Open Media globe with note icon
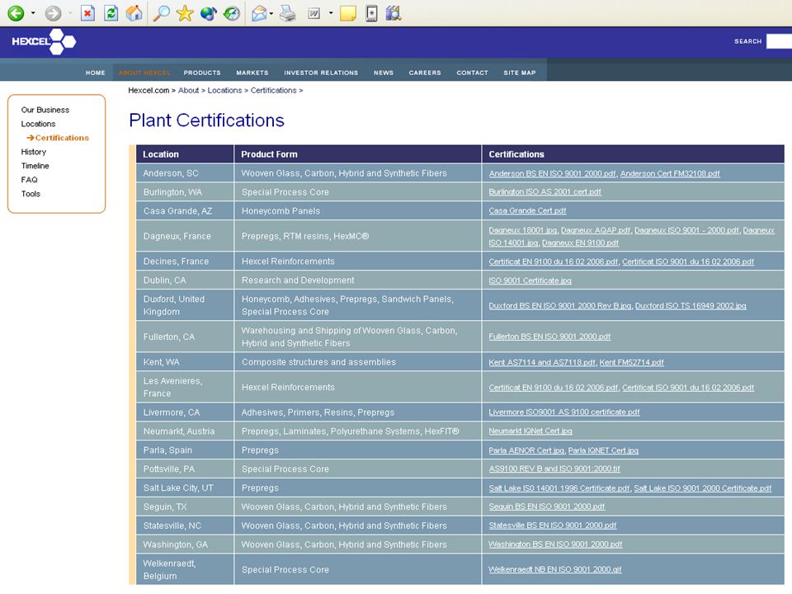 point(208,13)
